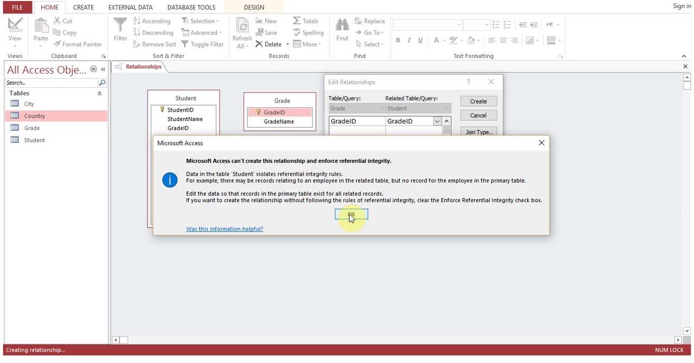Image resolution: width=694 pixels, height=363 pixels.
Task: Select the City table
Action: [x=56, y=103]
